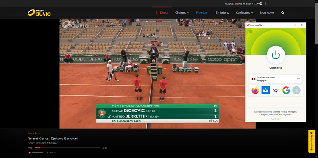
Task: Launch Mail shortcut in ExpressVPN
Action: tap(265, 90)
